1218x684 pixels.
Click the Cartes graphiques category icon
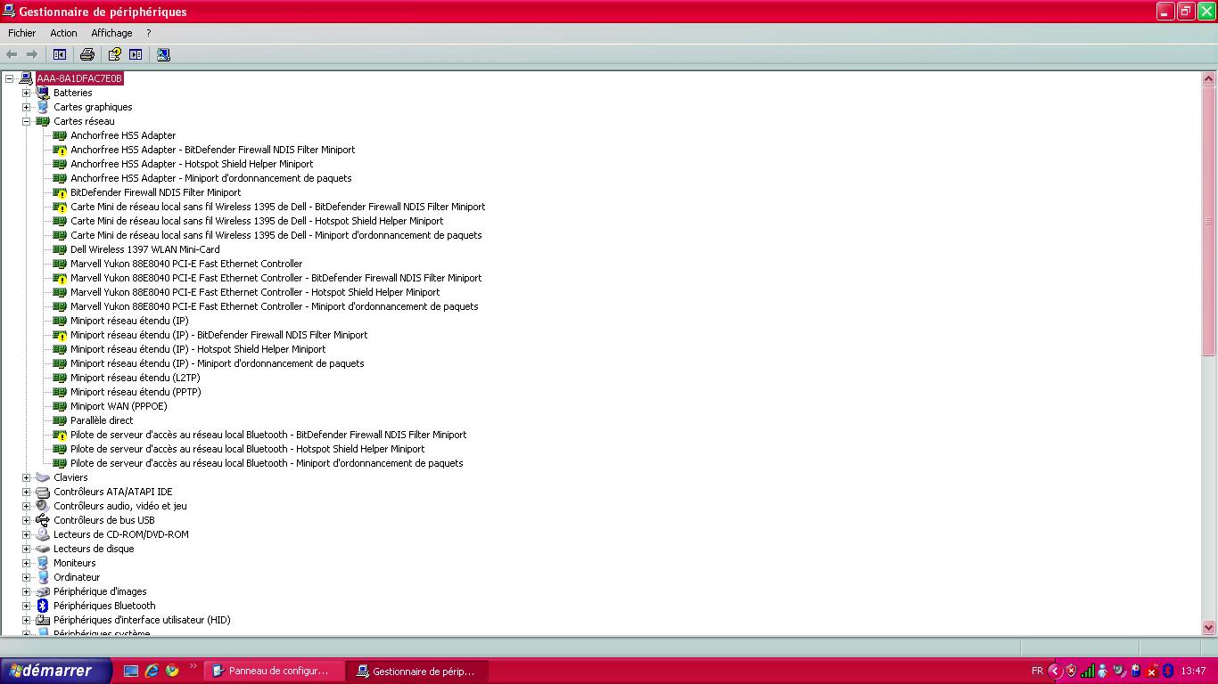click(x=42, y=107)
